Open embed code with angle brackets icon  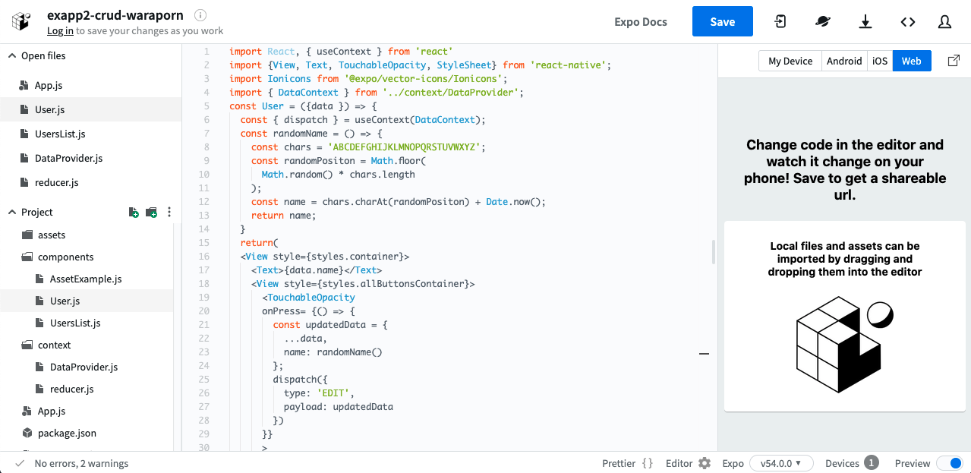click(x=908, y=22)
